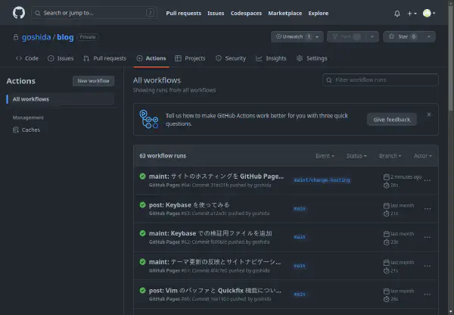Click the Search or jump to field
The image size is (454, 315).
(x=95, y=13)
